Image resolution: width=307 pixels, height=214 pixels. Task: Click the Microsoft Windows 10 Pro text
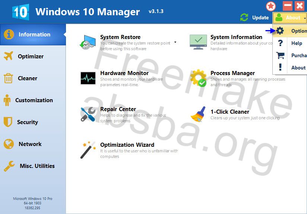(x=33, y=198)
